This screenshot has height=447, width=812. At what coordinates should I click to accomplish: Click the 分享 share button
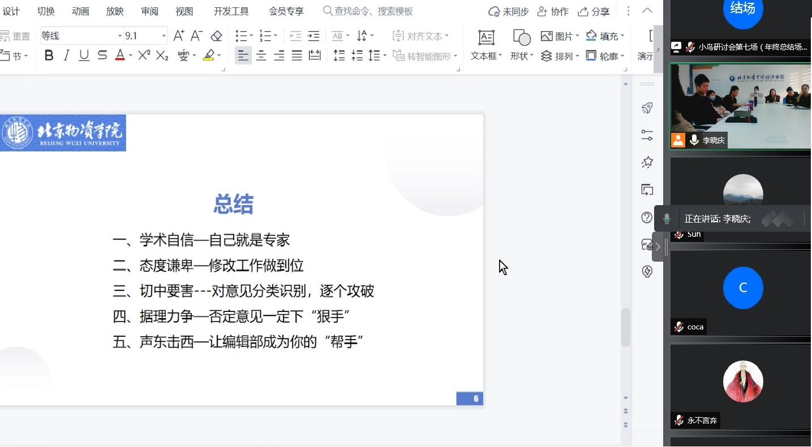594,11
